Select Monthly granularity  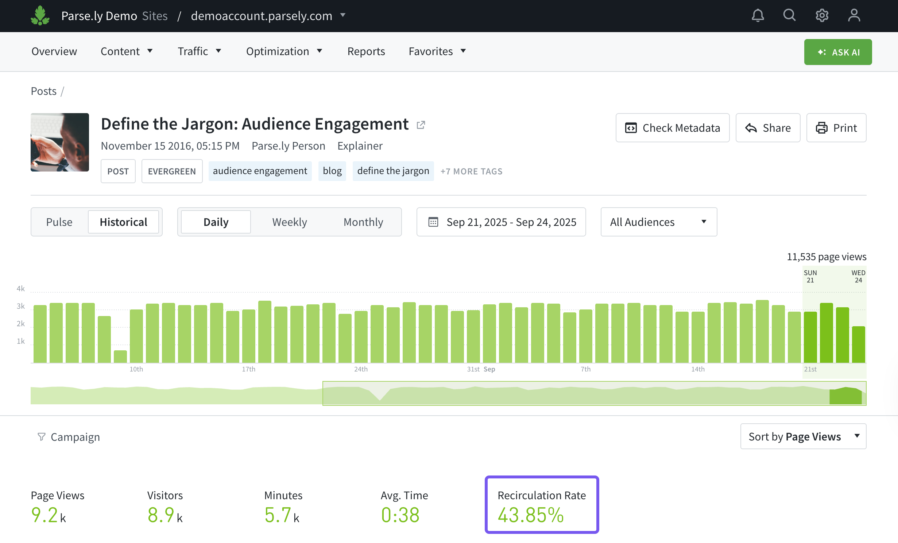click(363, 222)
